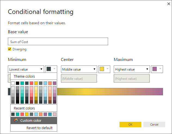The width and height of the screenshot is (172, 134).
Task: Click the Sum of Cost base value field
Action: [58, 42]
